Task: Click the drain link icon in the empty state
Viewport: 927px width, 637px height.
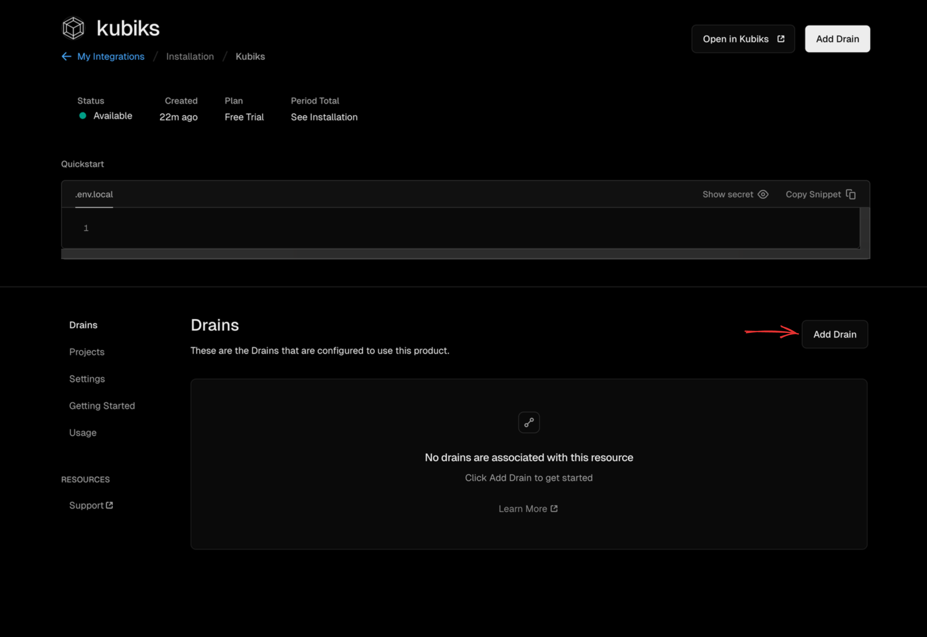Action: pos(529,422)
